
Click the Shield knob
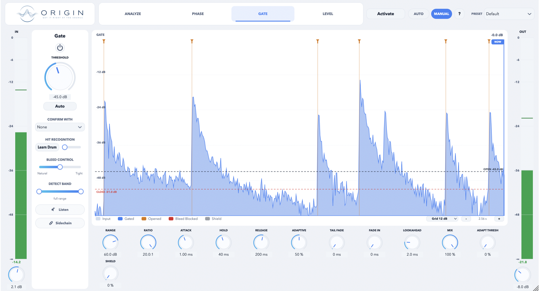110,273
